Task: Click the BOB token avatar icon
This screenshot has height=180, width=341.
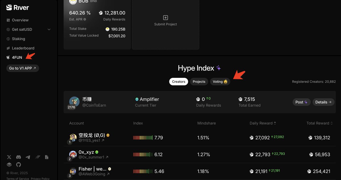Action: (73, 2)
